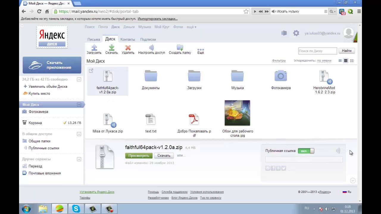Switch to the Письма tab
This screenshot has width=381, height=214.
tap(94, 39)
